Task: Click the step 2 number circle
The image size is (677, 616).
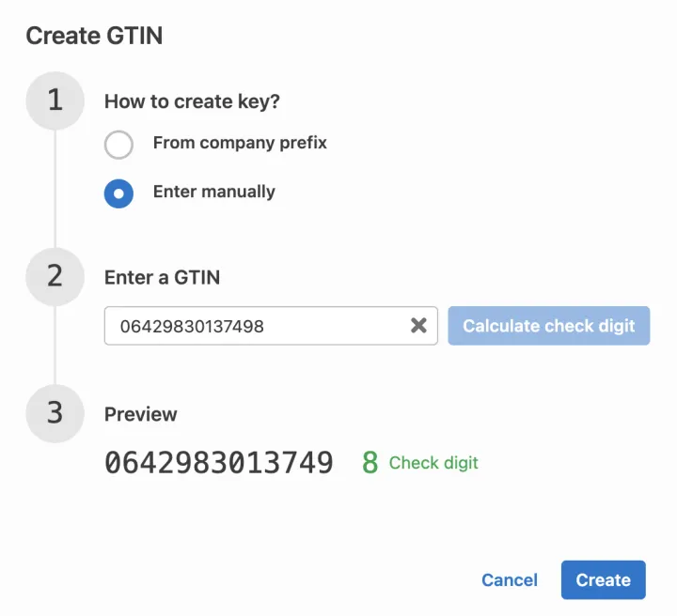Action: tap(55, 276)
